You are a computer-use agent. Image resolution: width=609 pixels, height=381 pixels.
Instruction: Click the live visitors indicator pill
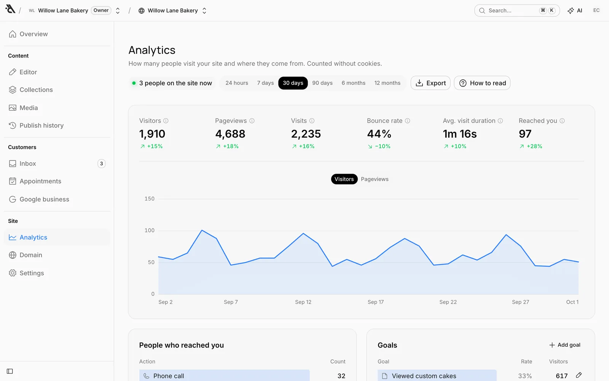pos(172,83)
